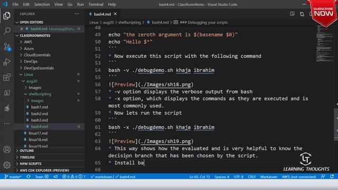Click the feedback icon in status bar
Image resolution: width=338 pixels, height=190 pixels.
(x=323, y=177)
